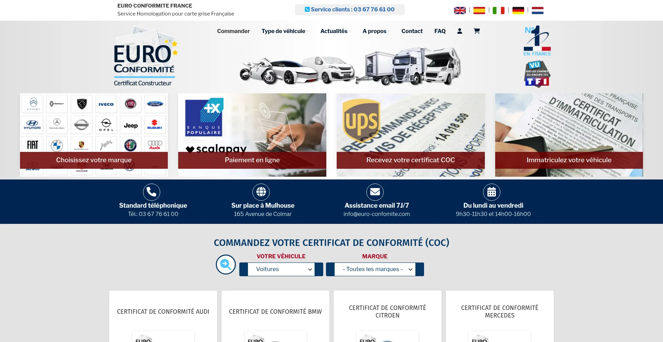Open Certificat de Conformité Audi link
Viewport: 663px width, 342px height.
click(163, 311)
